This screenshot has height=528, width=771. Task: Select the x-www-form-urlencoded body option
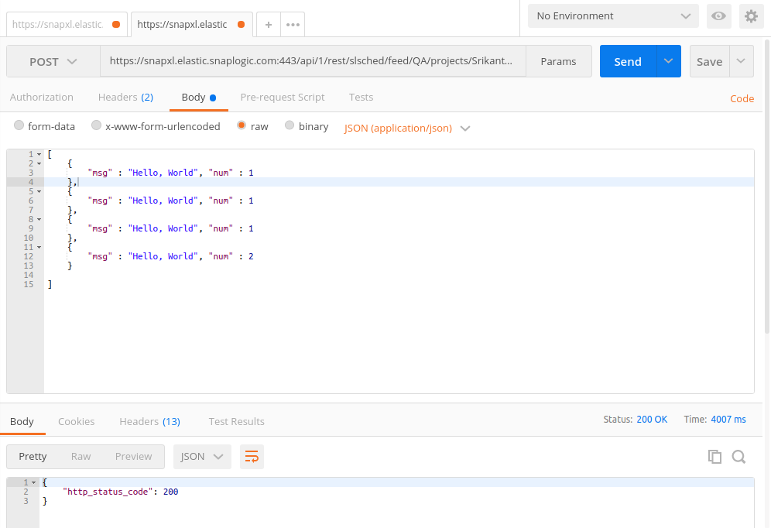(97, 126)
